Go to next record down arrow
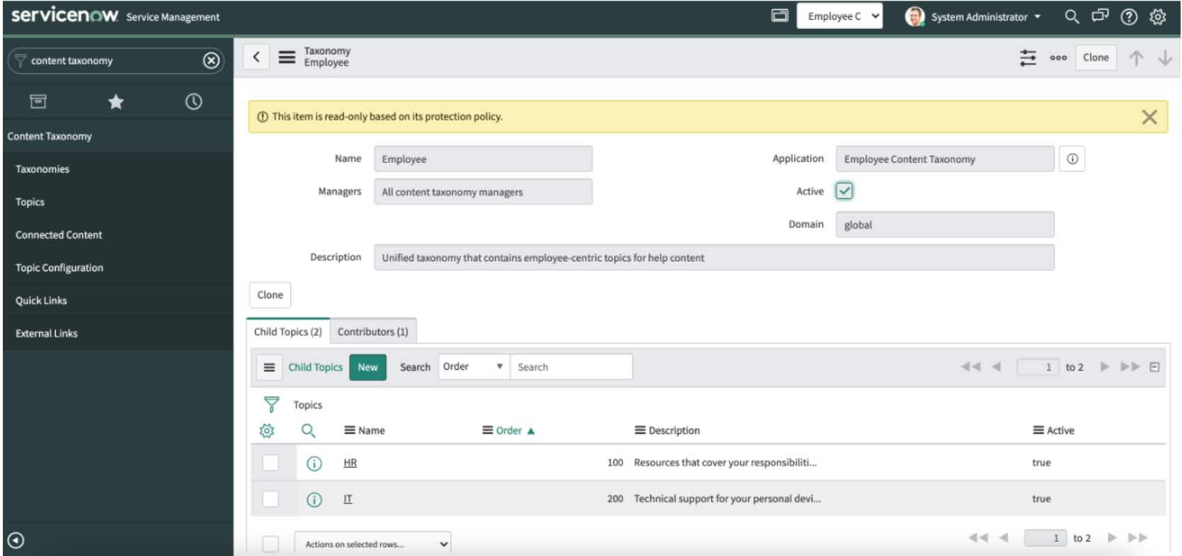This screenshot has width=1182, height=556. tap(1165, 58)
